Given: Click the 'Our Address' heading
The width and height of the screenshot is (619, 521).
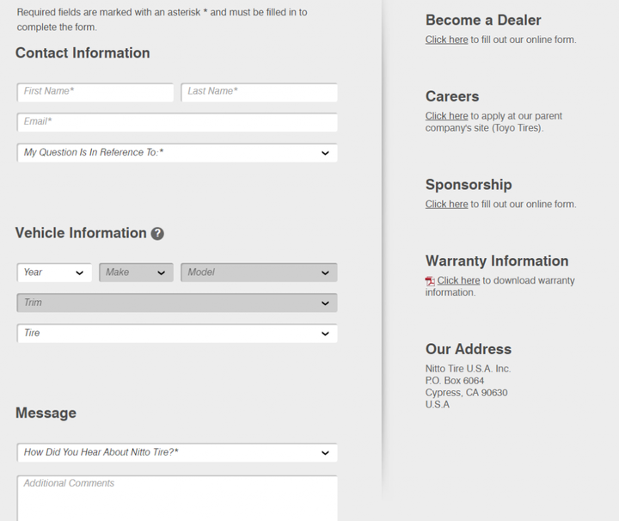Looking at the screenshot, I should point(469,349).
